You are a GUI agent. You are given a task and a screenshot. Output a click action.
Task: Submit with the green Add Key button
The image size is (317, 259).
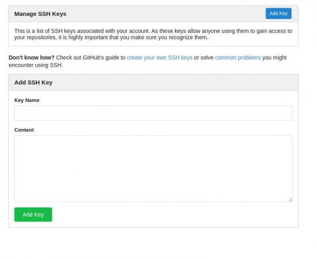(33, 214)
